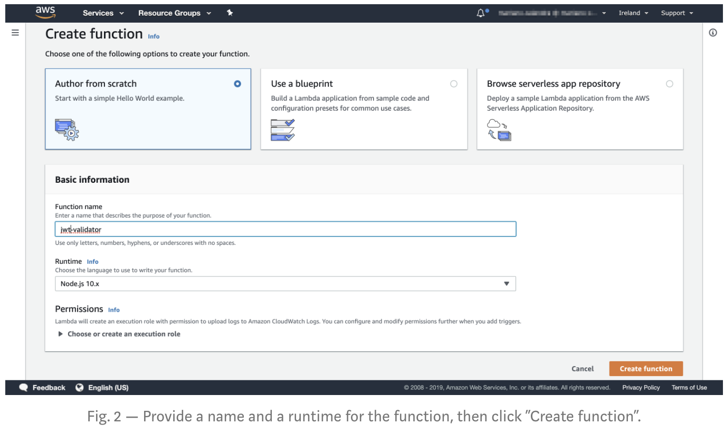Open the hamburger side navigation

[15, 33]
